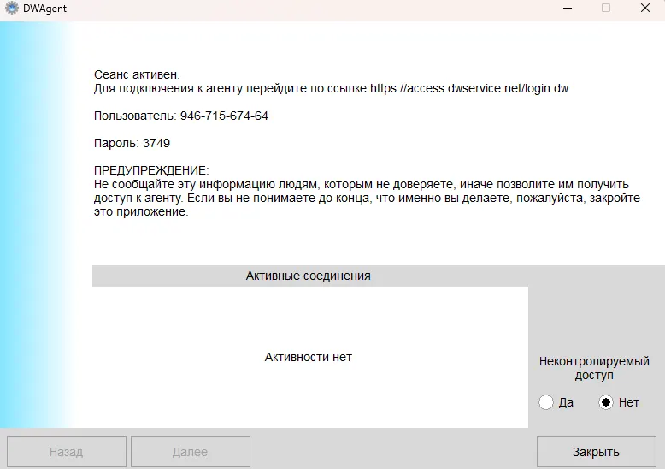Close the window using the title bar X
This screenshot has height=469, width=665.
click(x=645, y=9)
